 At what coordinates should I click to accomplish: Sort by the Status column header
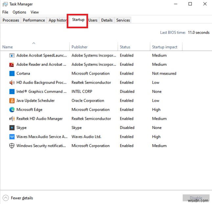(125, 47)
